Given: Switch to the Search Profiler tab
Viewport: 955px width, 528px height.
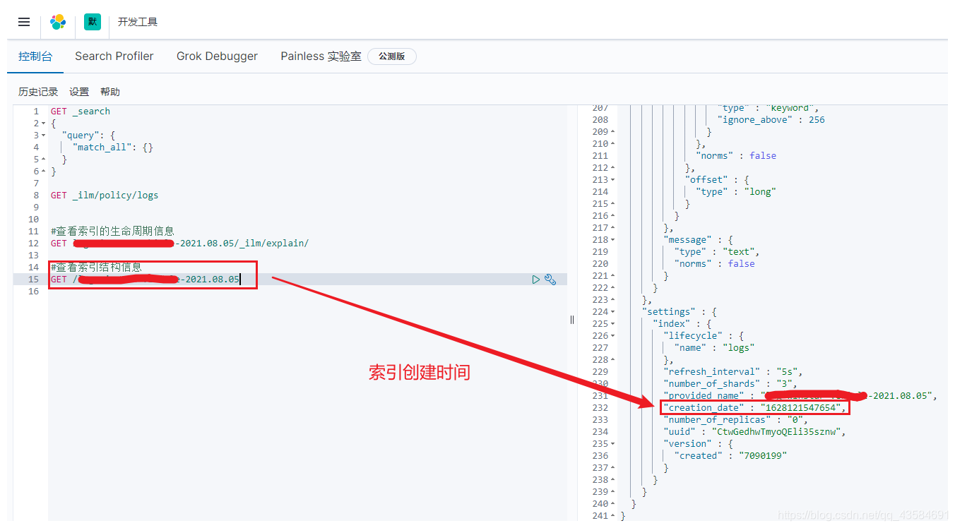Looking at the screenshot, I should click(114, 56).
